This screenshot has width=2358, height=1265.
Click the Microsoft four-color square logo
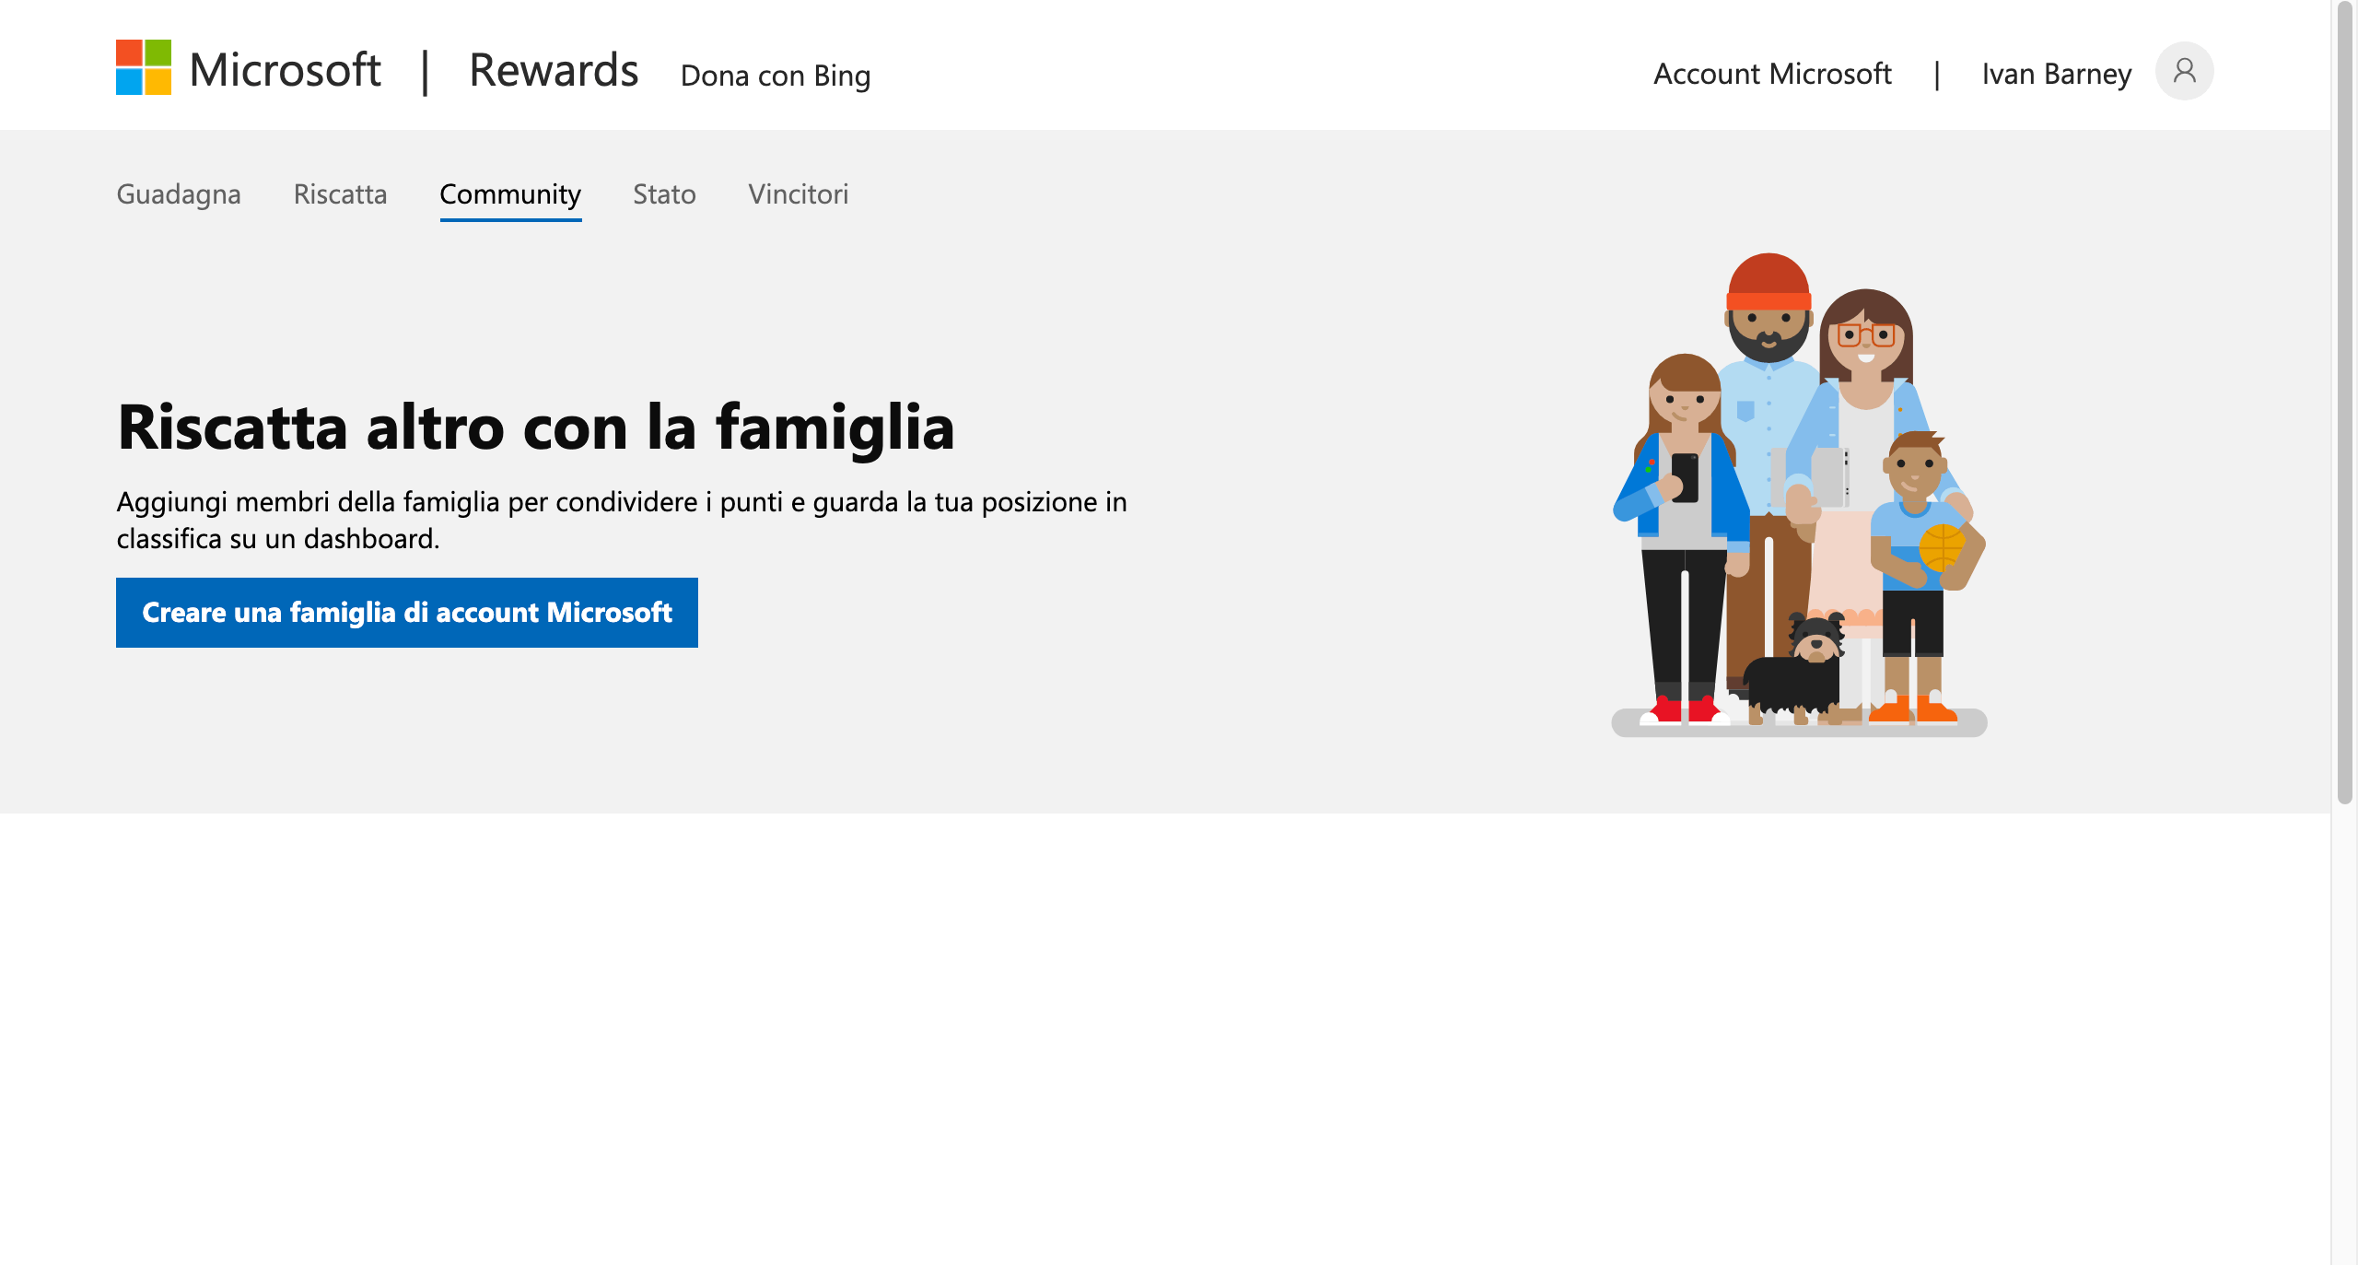coord(144,67)
